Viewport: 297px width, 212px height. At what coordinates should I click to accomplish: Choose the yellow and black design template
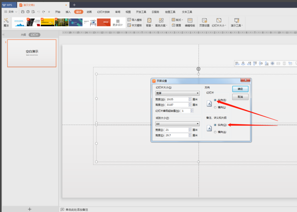click(x=48, y=22)
